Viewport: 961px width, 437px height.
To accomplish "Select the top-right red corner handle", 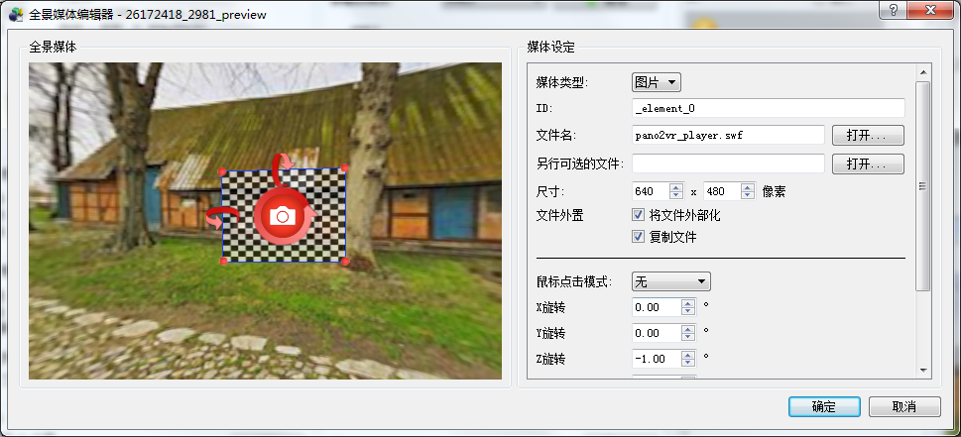I will coord(345,167).
